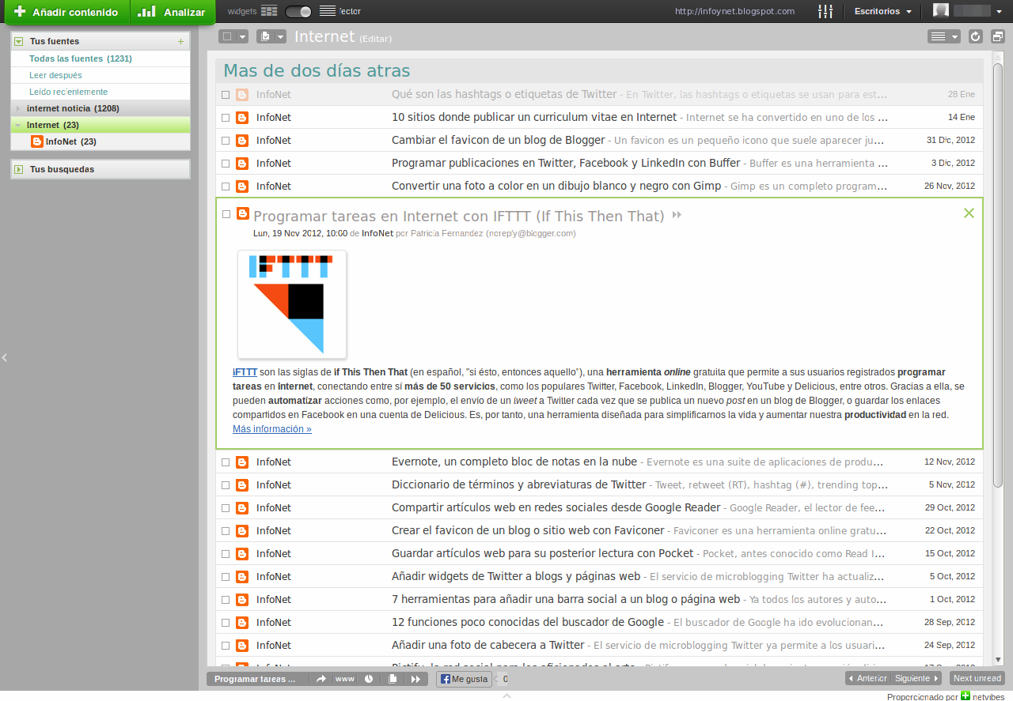The height and width of the screenshot is (701, 1013).
Task: Click Facebook Me gusta button
Action: 464,679
